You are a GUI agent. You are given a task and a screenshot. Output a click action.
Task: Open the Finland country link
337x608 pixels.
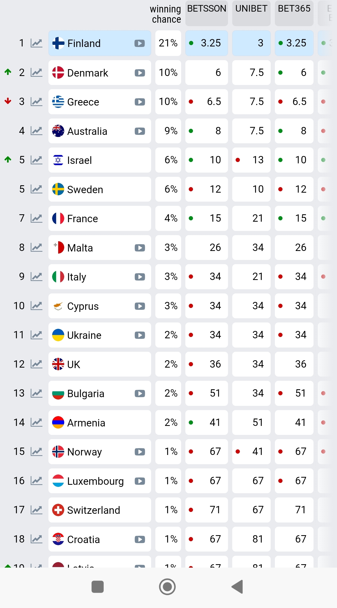(x=84, y=43)
